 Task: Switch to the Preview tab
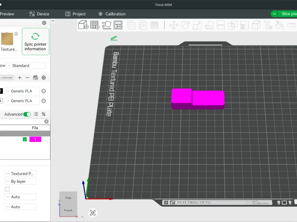[7, 14]
